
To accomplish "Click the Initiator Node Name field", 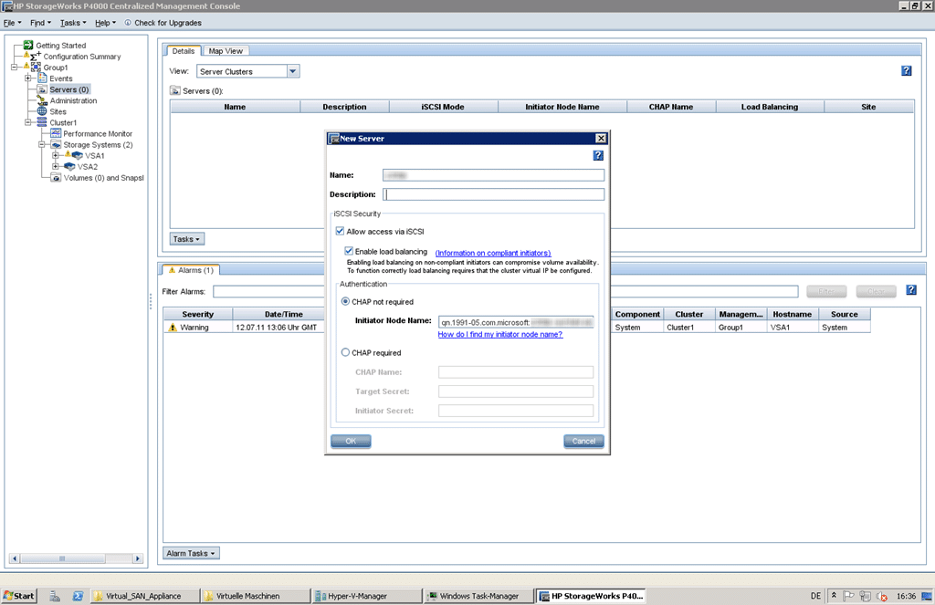I will pos(516,322).
